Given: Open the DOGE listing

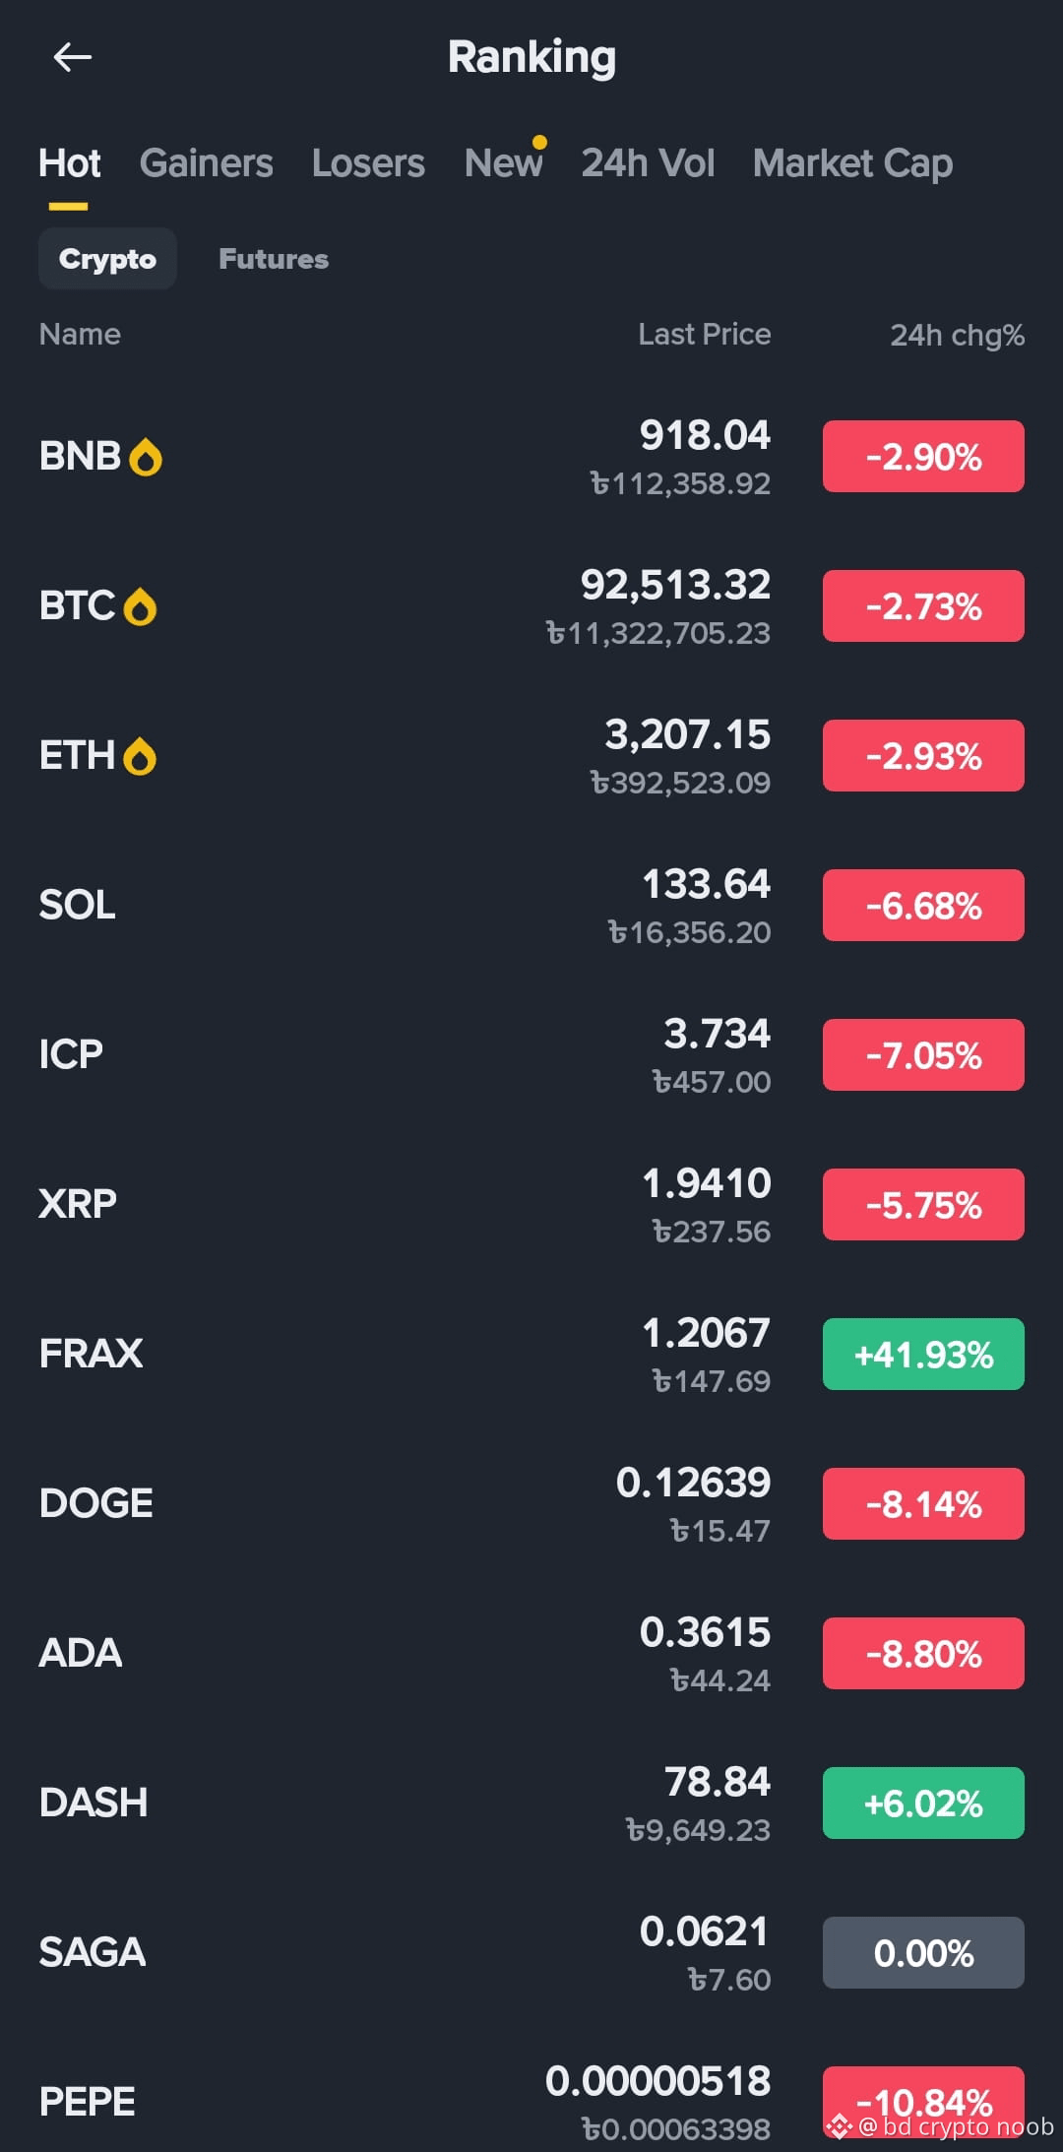Looking at the screenshot, I should coord(531,1504).
